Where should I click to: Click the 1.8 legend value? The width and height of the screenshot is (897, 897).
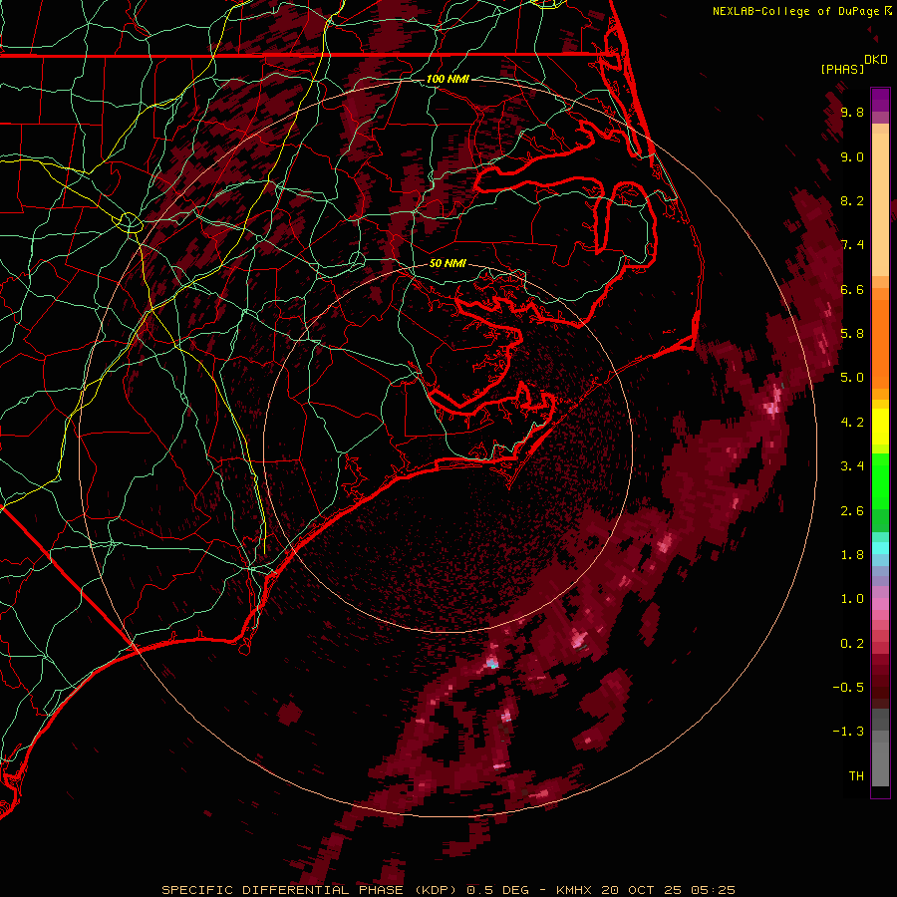[852, 555]
